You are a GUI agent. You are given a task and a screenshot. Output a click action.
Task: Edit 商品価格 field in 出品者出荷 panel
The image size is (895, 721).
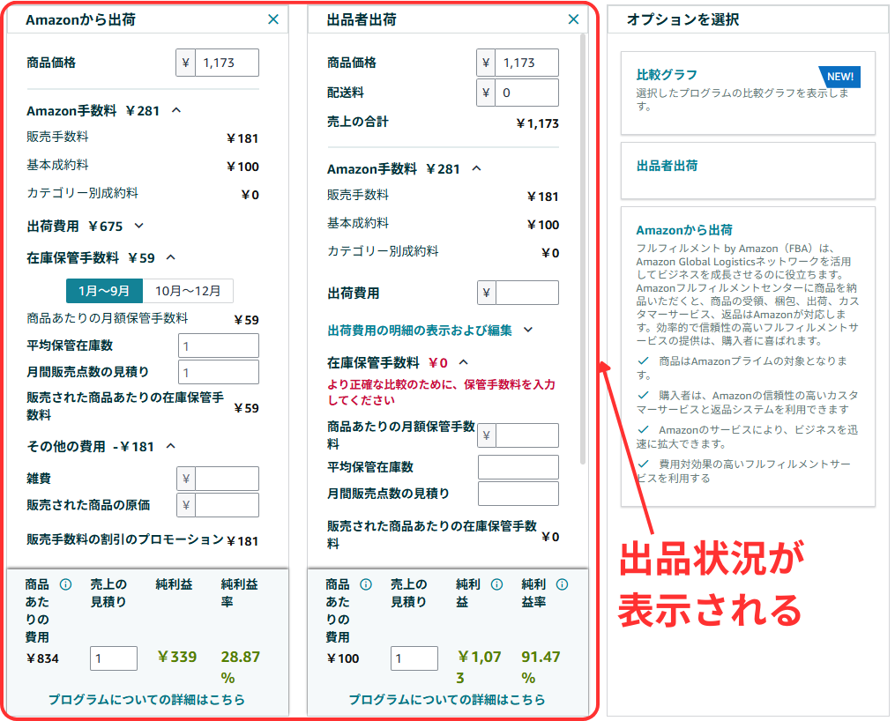pyautogui.click(x=526, y=63)
